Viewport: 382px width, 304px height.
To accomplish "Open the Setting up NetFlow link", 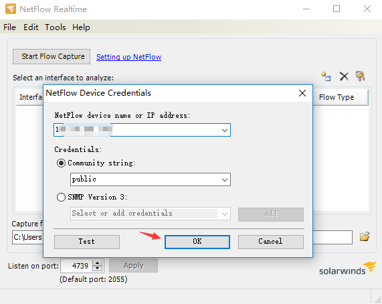I will click(x=129, y=57).
